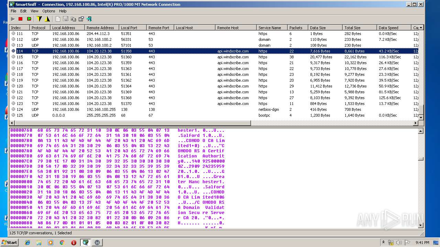Screen dimensions: 440x247
Task: Click hex offset line 00000760
Action: 117,130
